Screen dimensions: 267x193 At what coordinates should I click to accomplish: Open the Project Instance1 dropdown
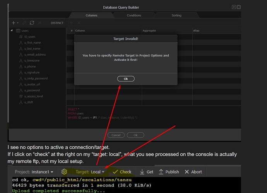(34, 172)
